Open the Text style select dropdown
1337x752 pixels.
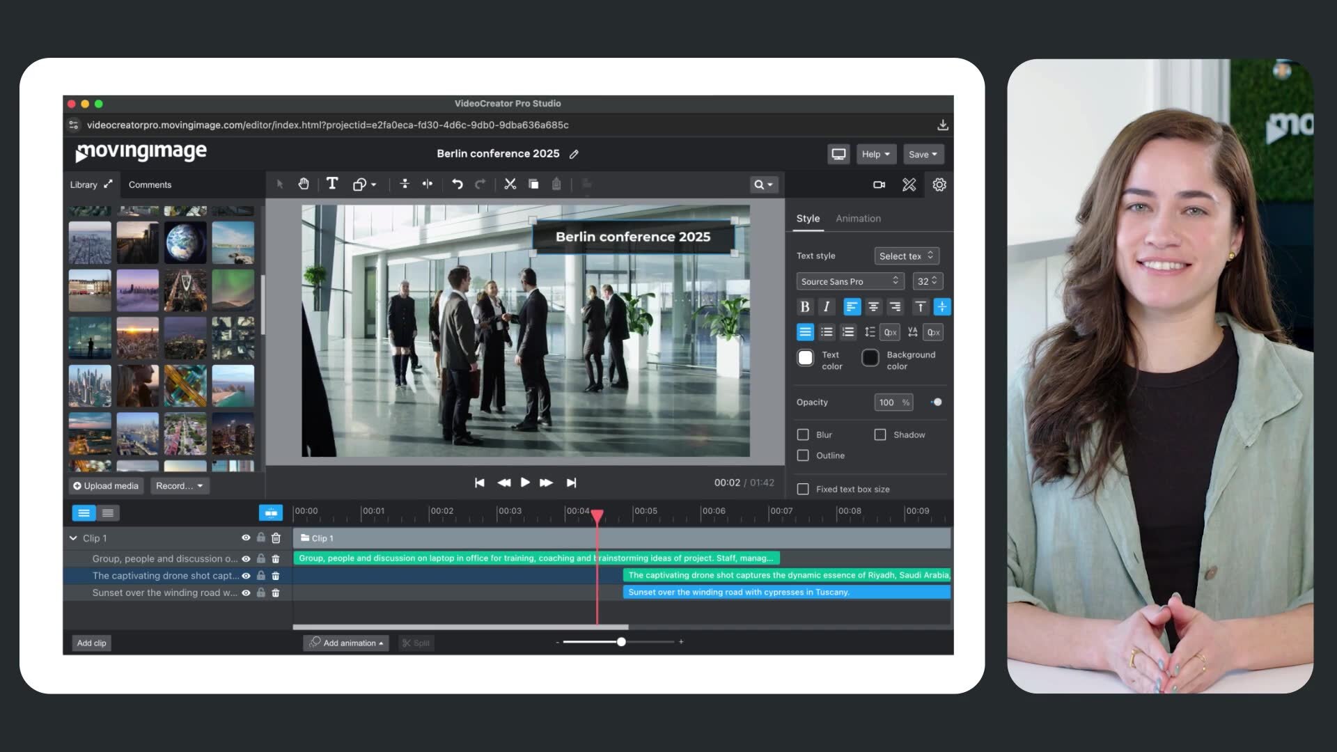coord(906,256)
